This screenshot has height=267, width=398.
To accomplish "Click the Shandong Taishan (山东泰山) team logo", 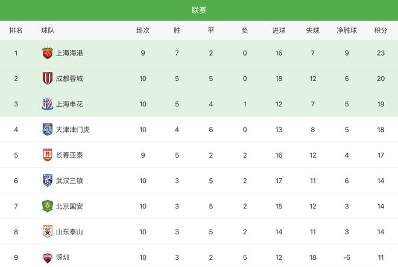I will point(47,231).
